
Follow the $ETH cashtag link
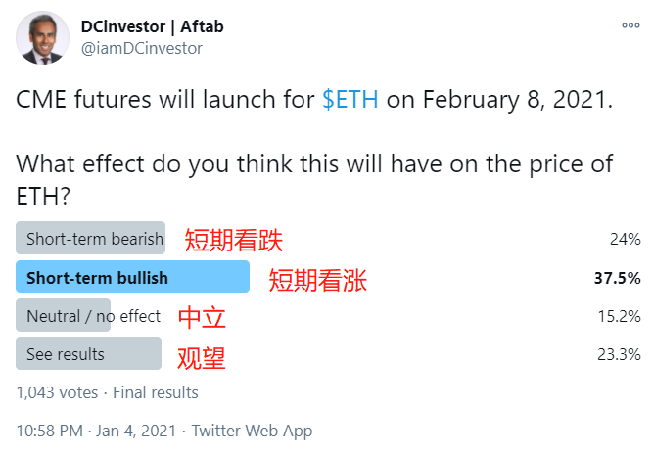350,100
